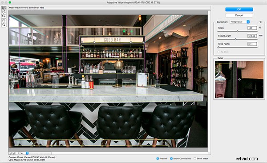Select the Zoom magnifier tool
Image resolution: width=267 pixels, height=163 pixels.
tap(4, 25)
